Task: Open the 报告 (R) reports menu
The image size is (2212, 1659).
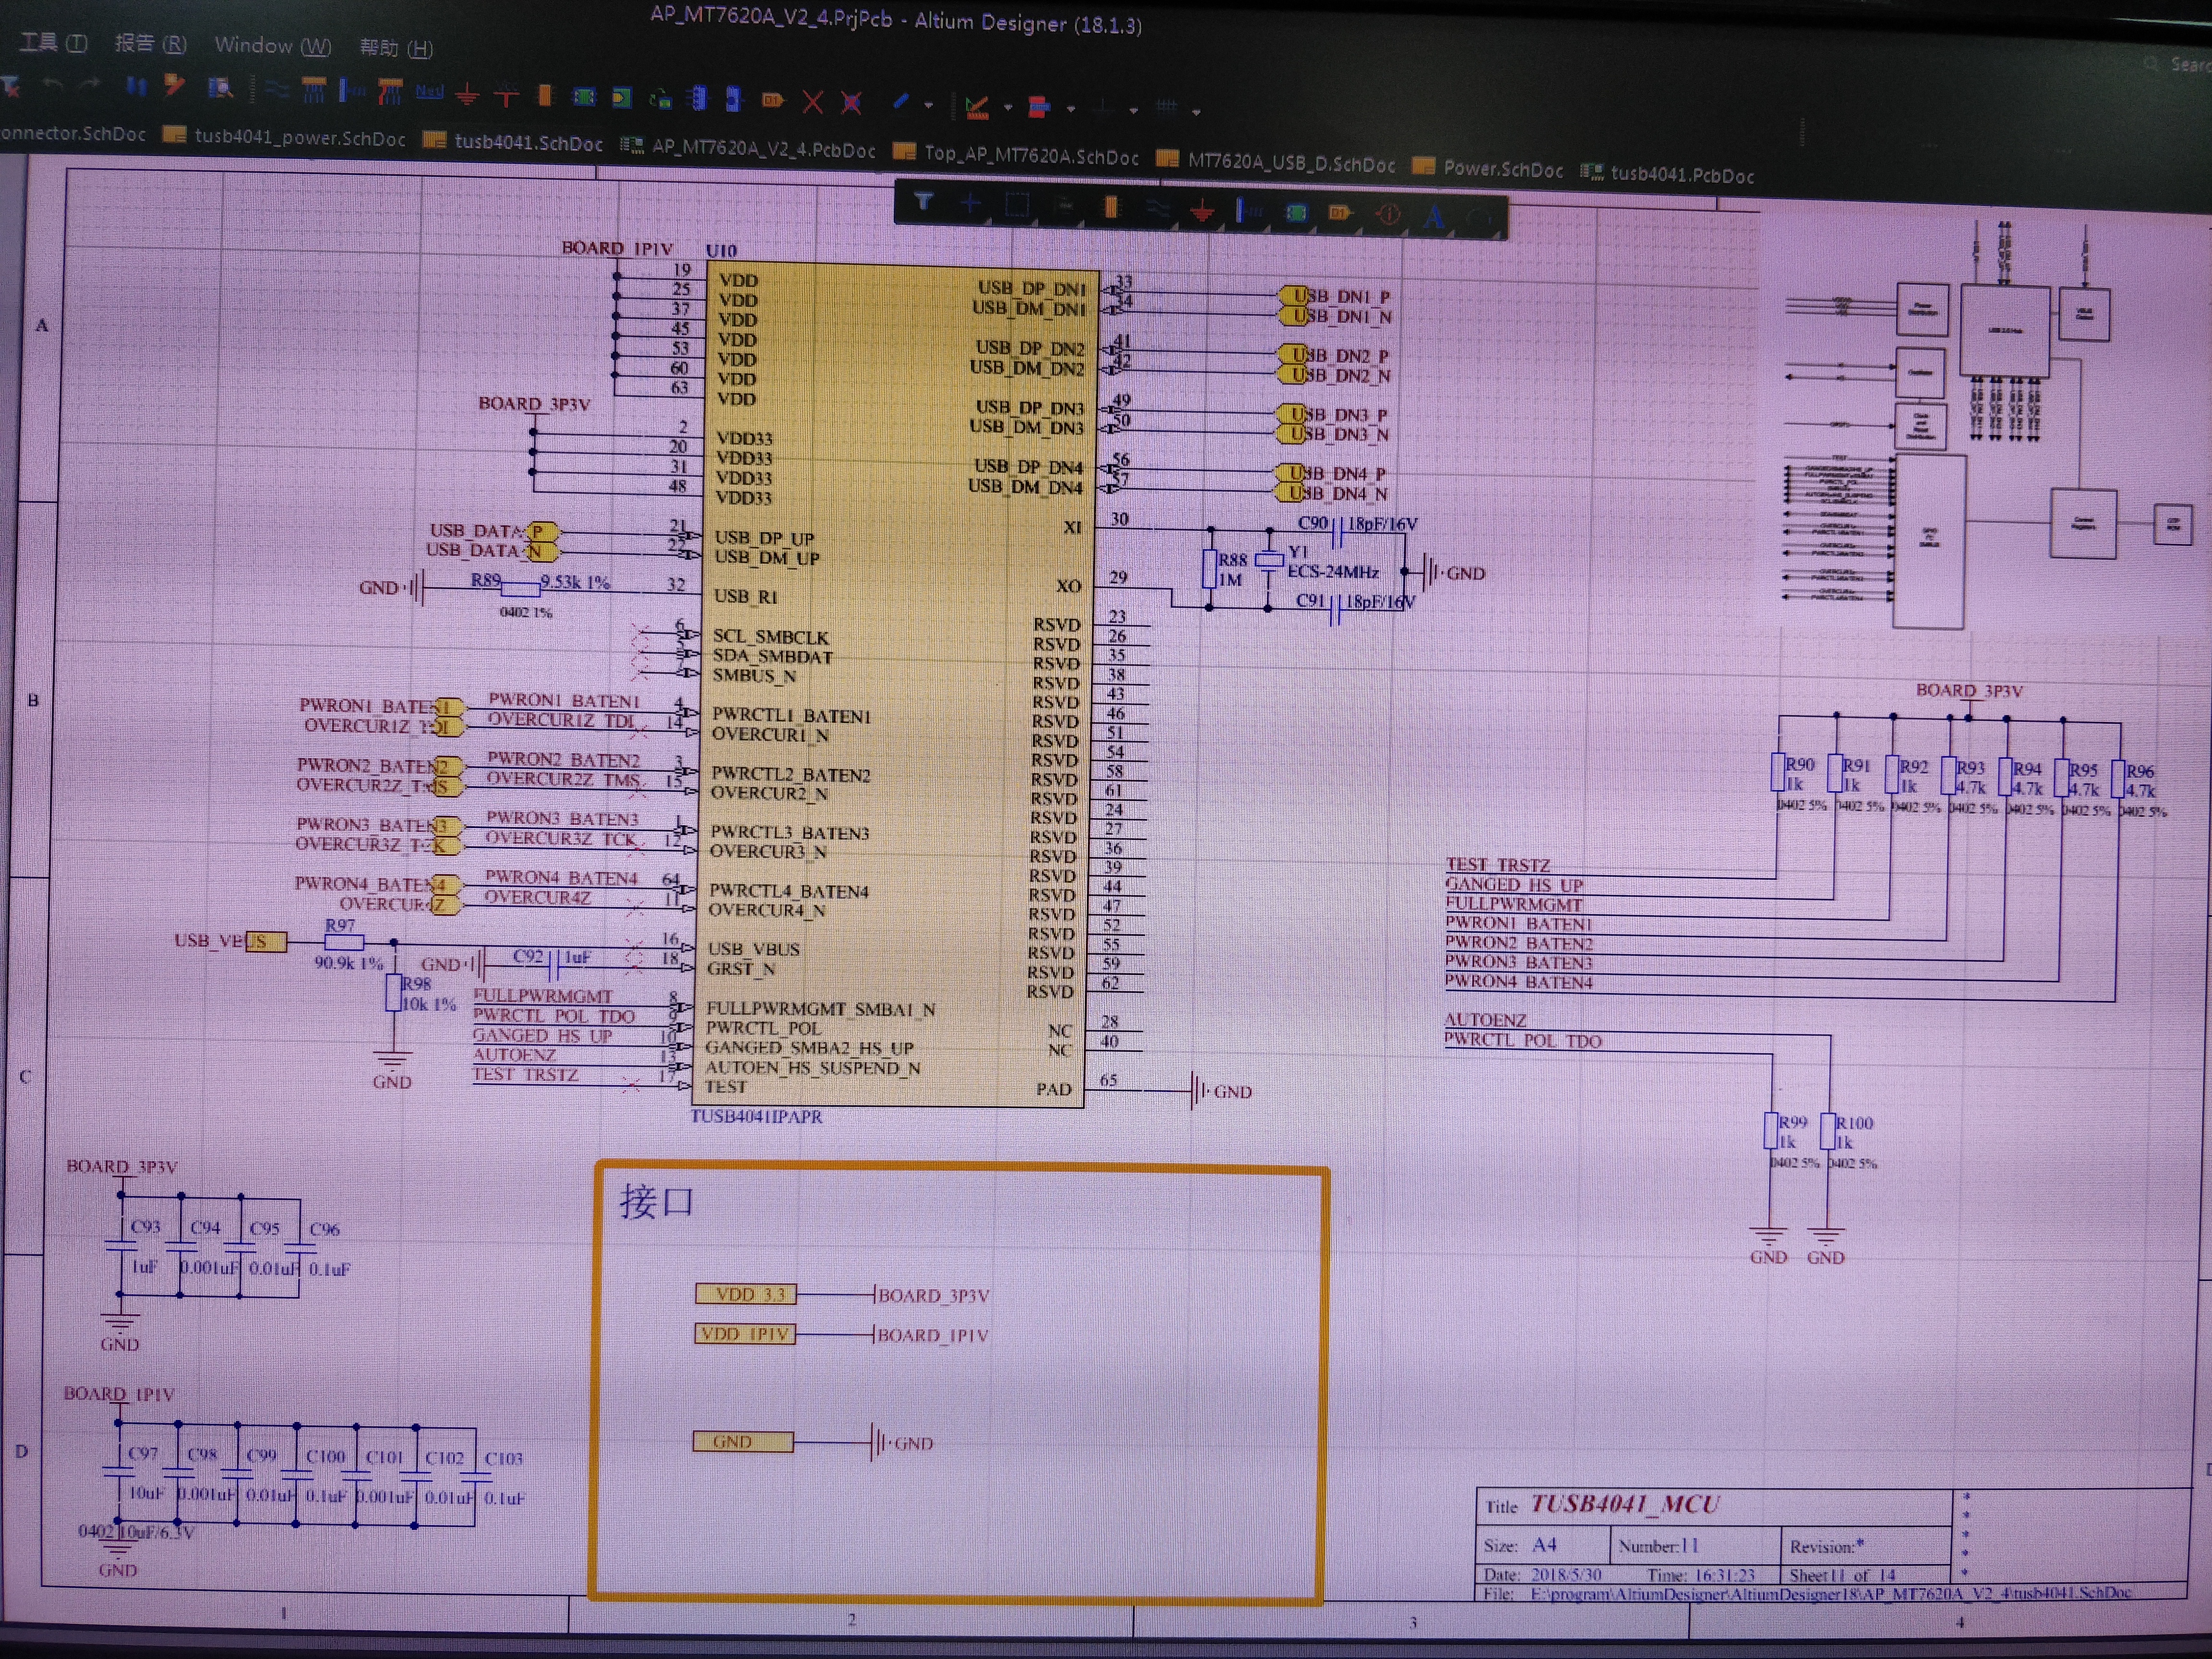Action: coord(150,43)
